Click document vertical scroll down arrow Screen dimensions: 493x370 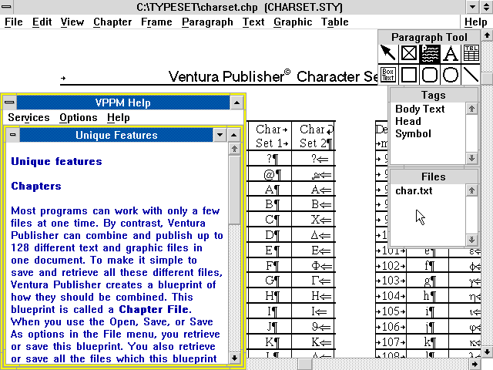click(x=487, y=351)
